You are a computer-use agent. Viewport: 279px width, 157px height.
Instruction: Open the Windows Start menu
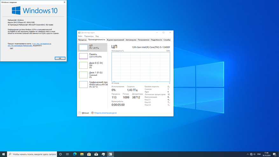(3, 154)
